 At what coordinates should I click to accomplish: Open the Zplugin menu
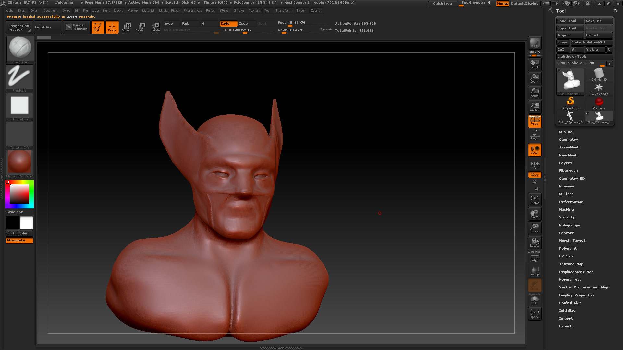[301, 11]
